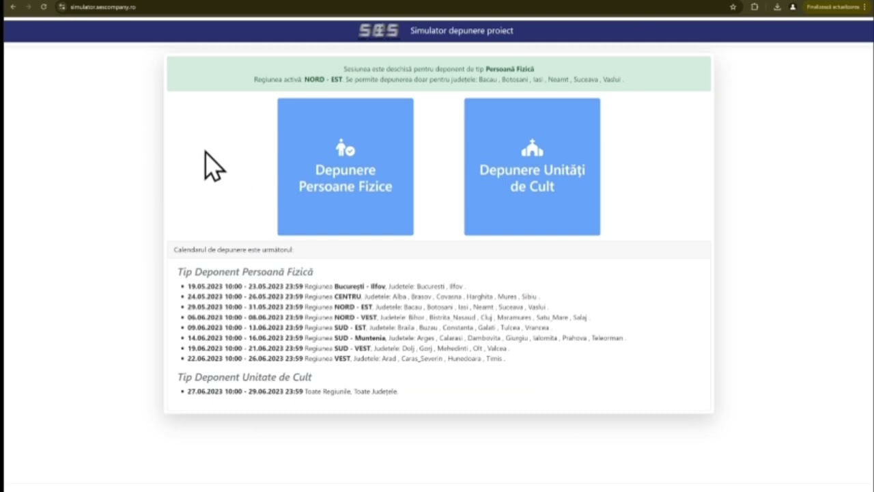Open site information icon in address bar
This screenshot has height=492, width=874.
click(x=61, y=7)
